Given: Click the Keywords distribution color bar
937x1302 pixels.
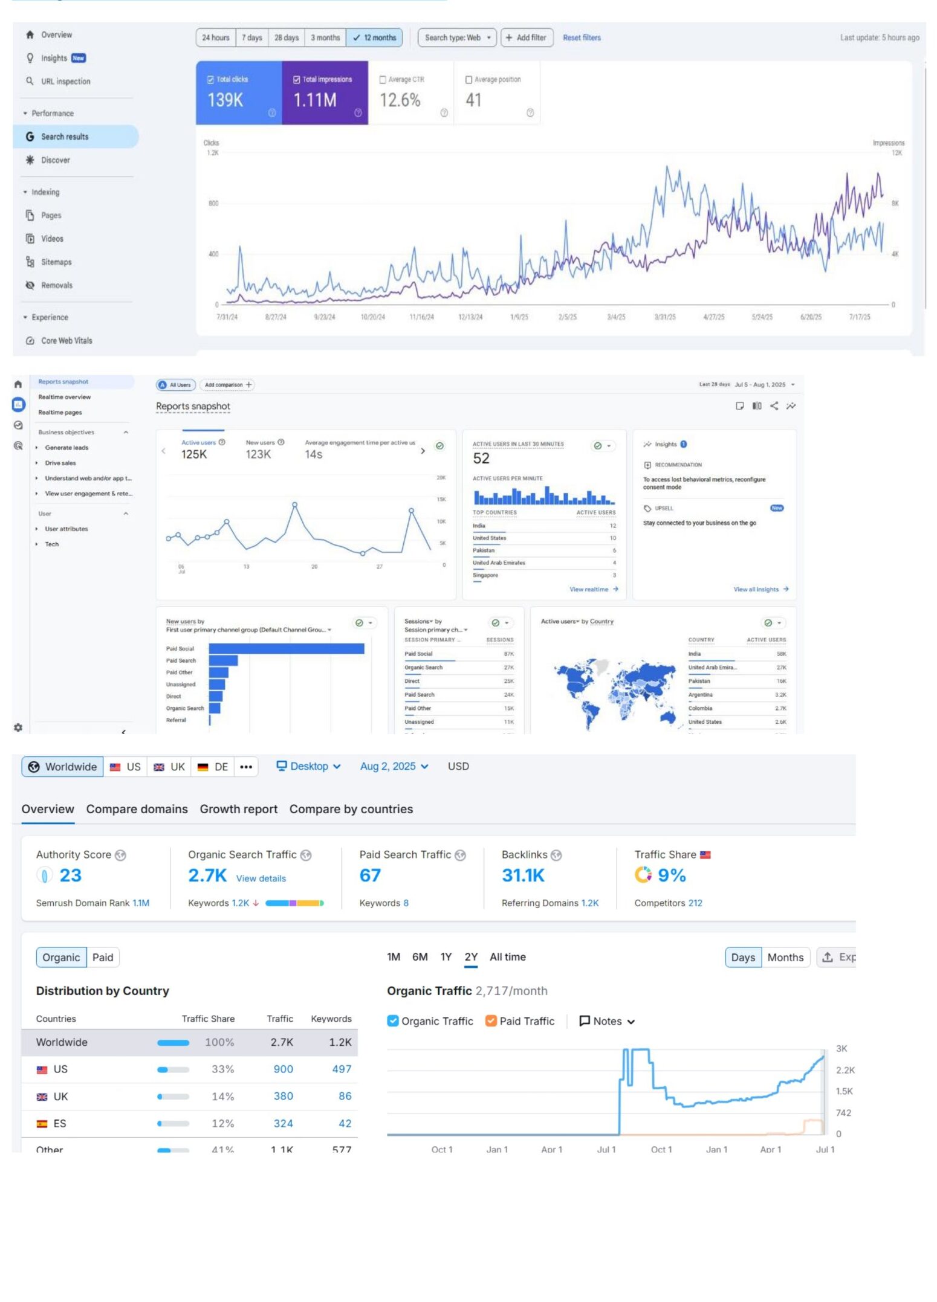Looking at the screenshot, I should coord(294,903).
